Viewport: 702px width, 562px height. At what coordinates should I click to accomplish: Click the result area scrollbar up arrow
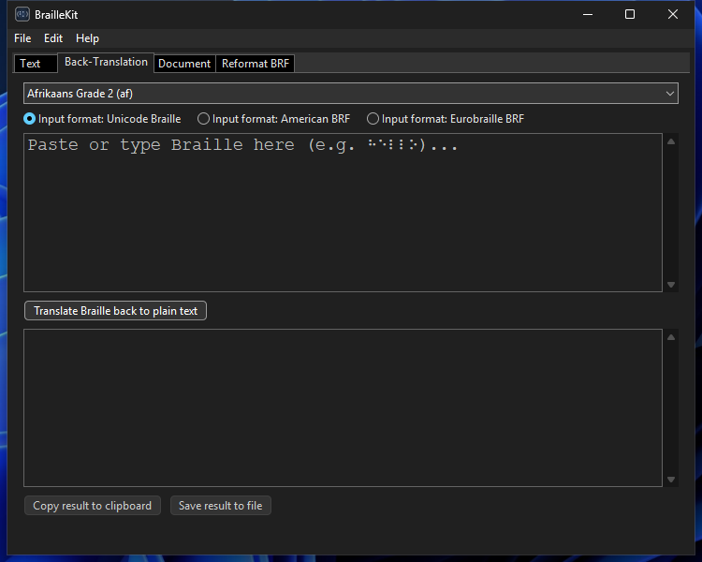671,337
